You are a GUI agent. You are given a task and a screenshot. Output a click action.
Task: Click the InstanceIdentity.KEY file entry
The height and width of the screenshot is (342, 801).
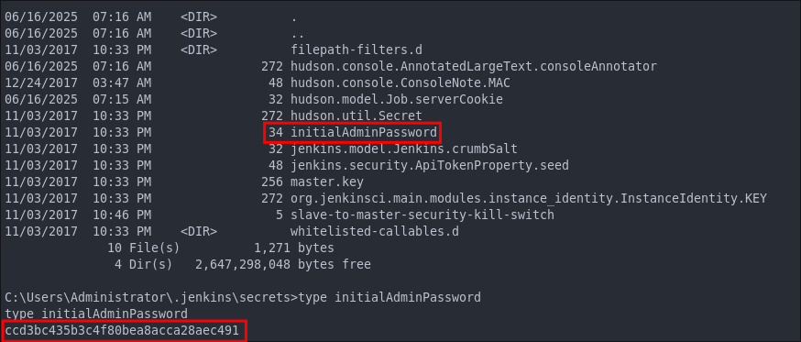click(529, 198)
